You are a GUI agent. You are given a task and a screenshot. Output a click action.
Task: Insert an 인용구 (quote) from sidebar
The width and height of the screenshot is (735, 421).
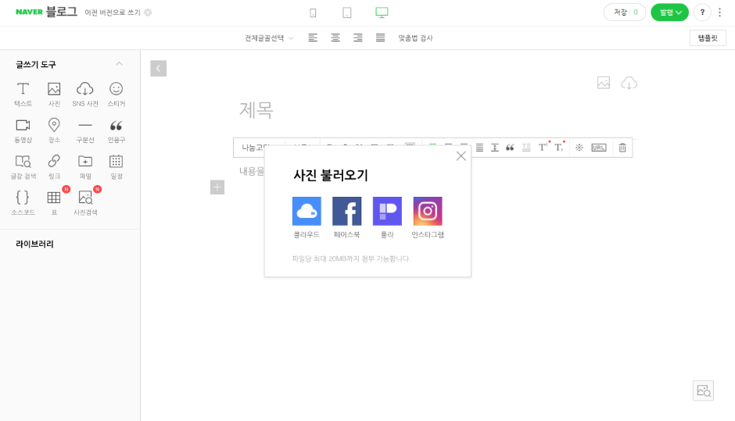click(117, 130)
